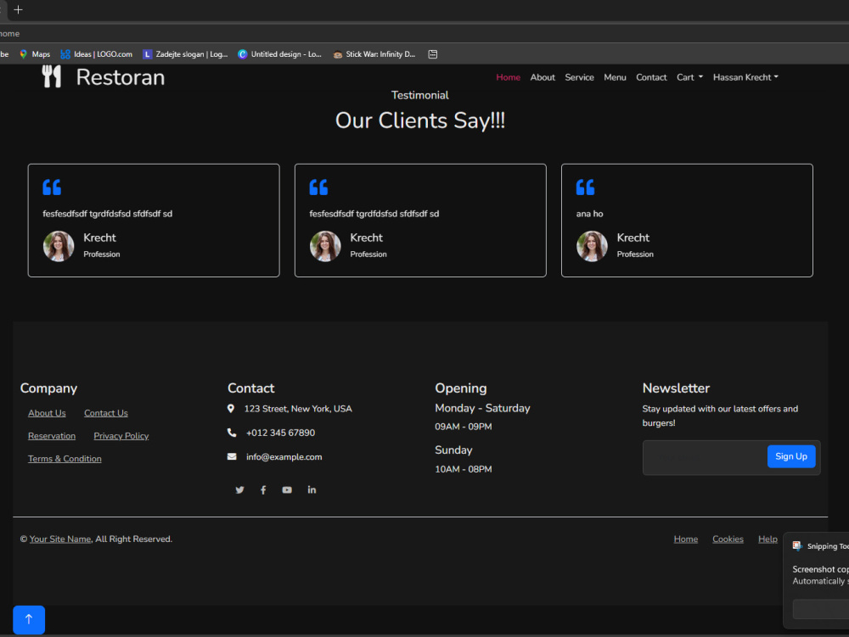The height and width of the screenshot is (637, 849).
Task: Follow the Privacy Policy footer link
Action: pos(121,436)
